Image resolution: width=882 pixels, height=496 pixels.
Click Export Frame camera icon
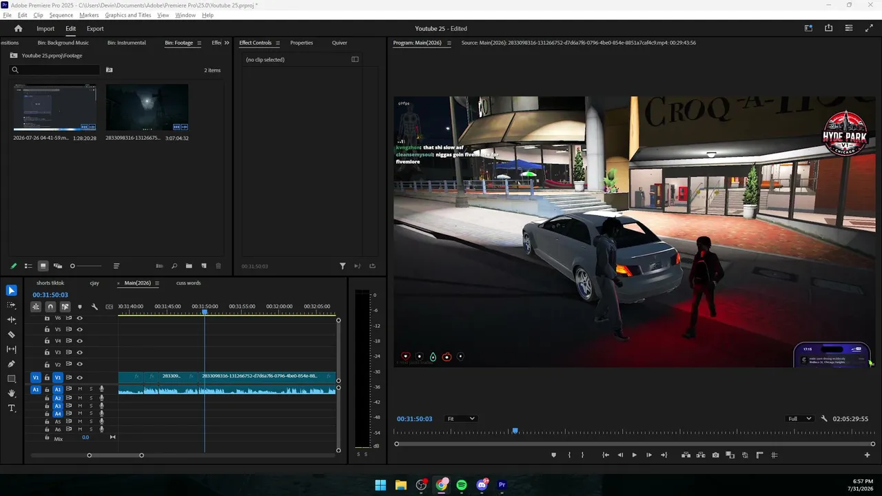(716, 455)
